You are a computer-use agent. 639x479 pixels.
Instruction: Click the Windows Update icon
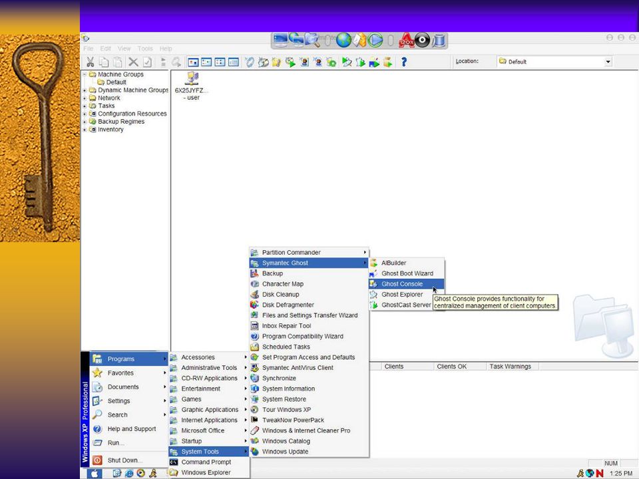[x=254, y=452]
